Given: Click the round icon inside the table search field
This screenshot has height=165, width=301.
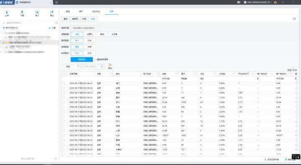Looking at the screenshot, I should point(102,66).
